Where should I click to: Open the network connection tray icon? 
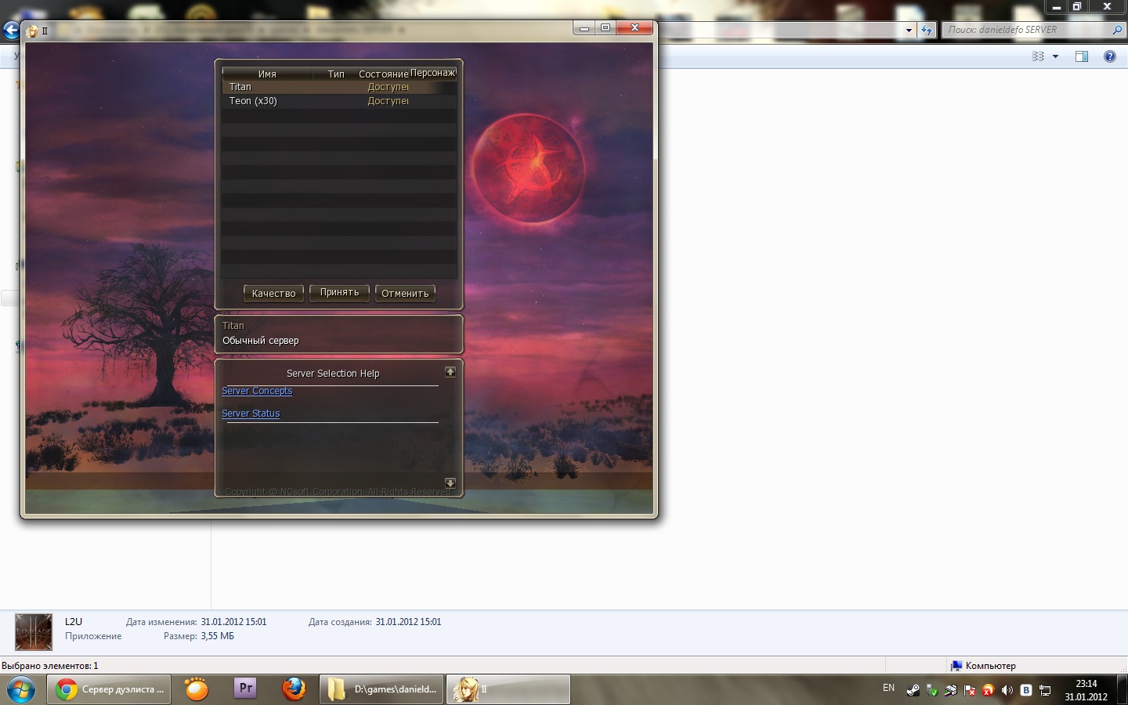[x=1045, y=690]
